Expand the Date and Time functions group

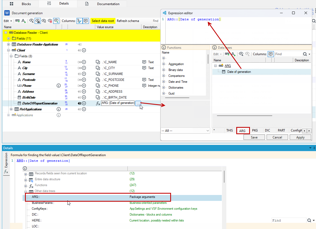click(x=164, y=82)
